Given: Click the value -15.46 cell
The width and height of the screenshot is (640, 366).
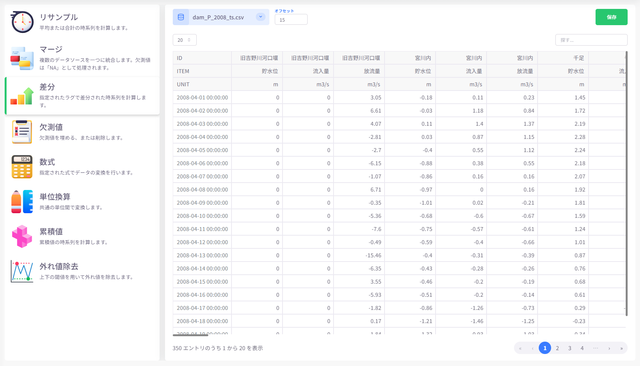Looking at the screenshot, I should [359, 255].
